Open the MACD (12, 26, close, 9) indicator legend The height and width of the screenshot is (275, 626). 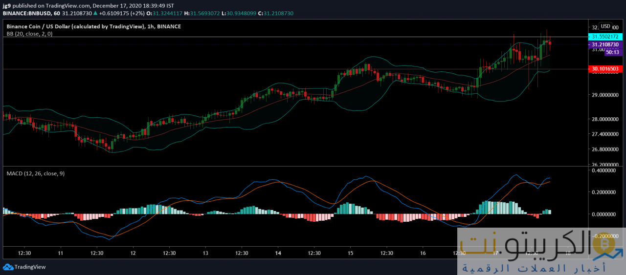click(35, 173)
